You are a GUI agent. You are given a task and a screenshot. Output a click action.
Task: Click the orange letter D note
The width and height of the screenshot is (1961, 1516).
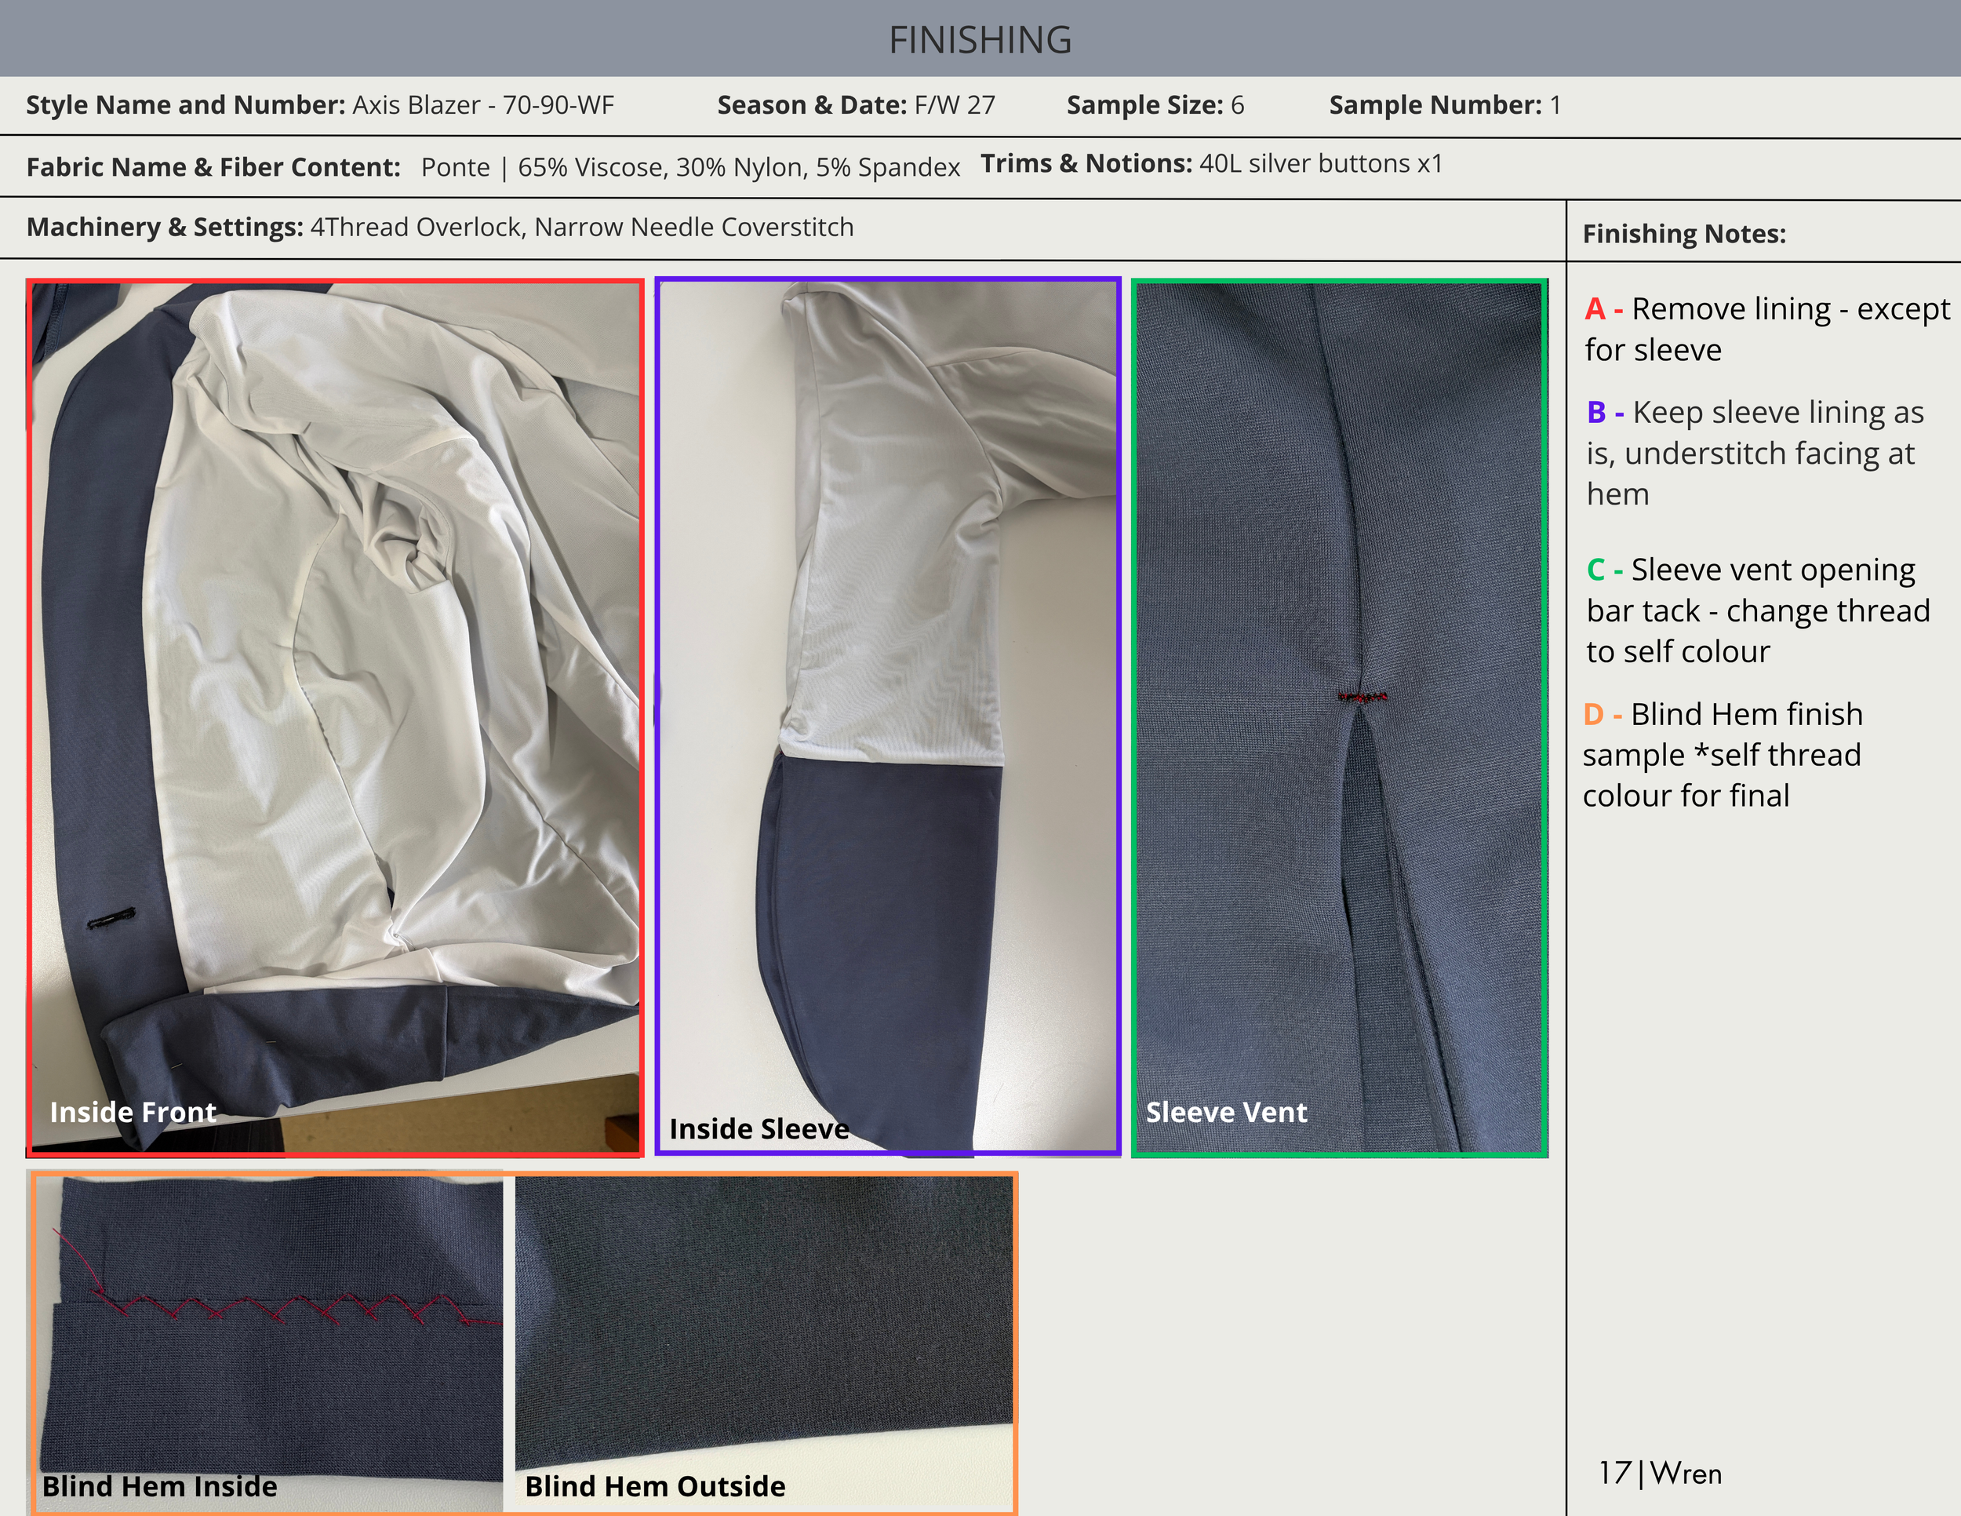pos(1593,714)
